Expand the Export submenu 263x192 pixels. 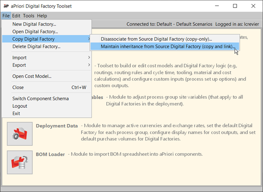pyautogui.click(x=47, y=65)
